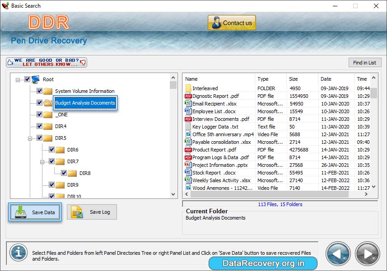Screen dimensions: 387x271
Task: Click the back navigation arrow
Action: [338, 253]
